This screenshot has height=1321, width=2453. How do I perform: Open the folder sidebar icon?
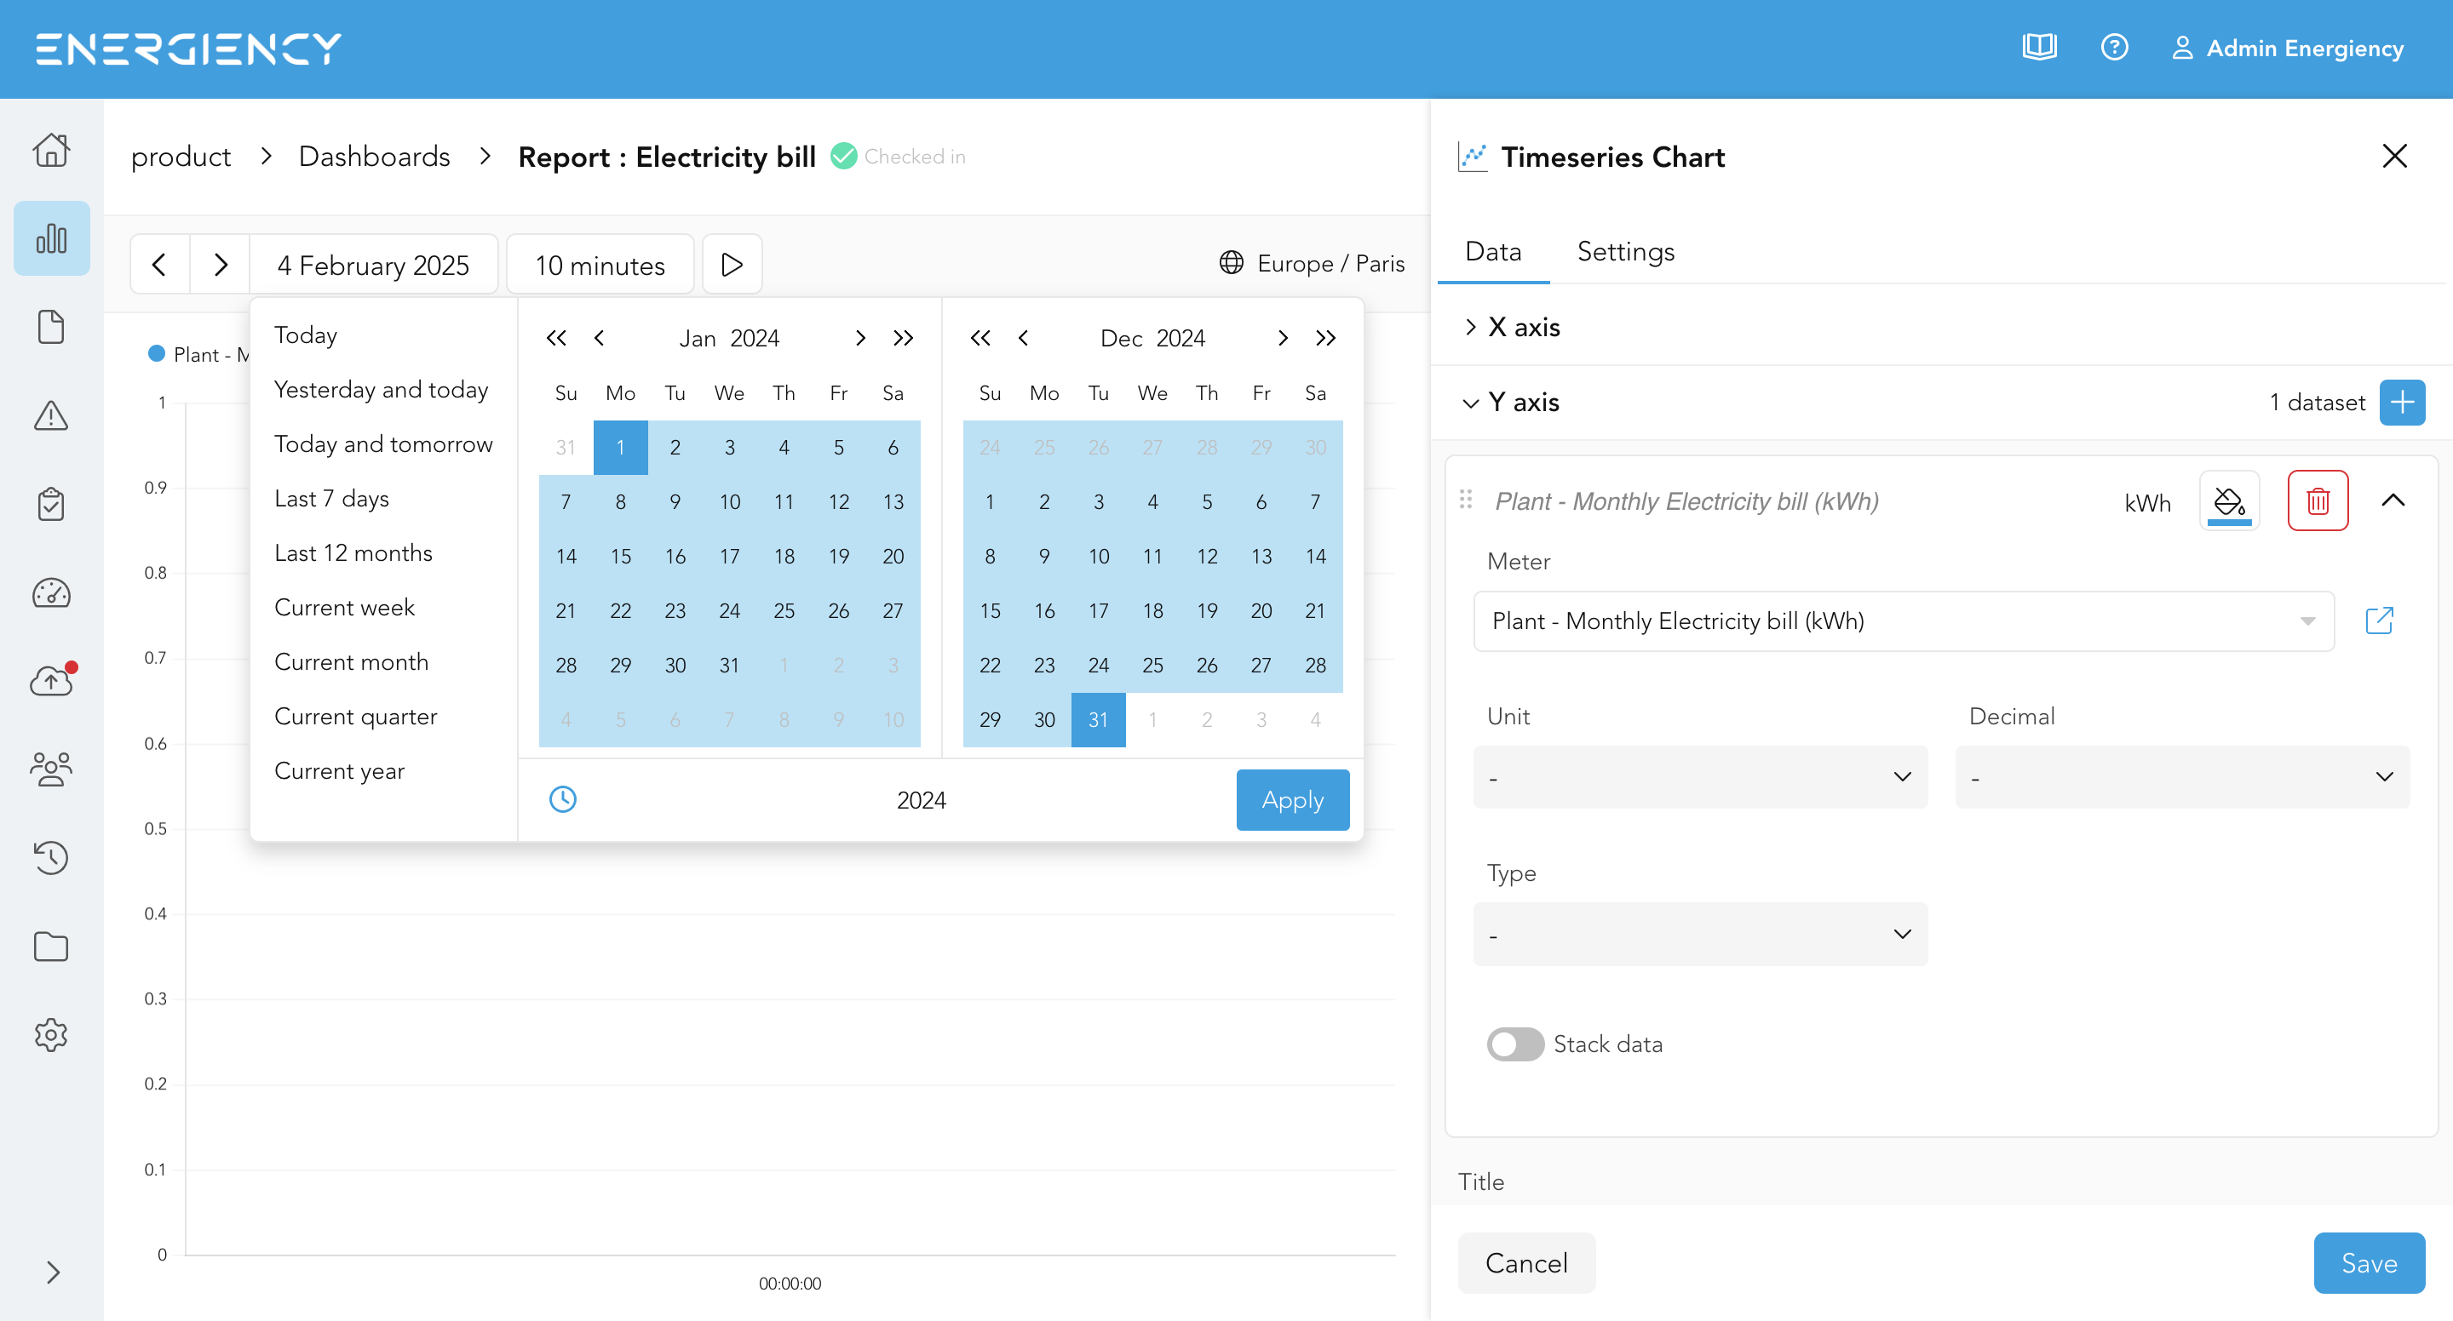tap(51, 946)
